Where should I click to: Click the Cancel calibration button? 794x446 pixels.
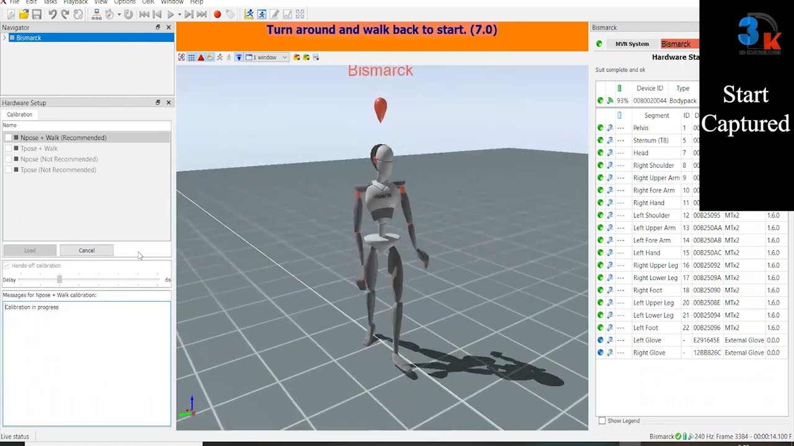click(x=87, y=250)
